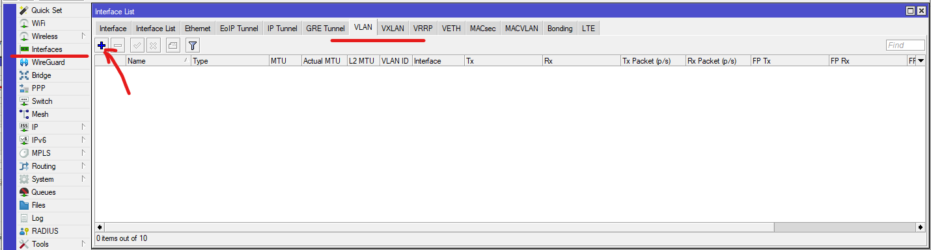The width and height of the screenshot is (931, 250).
Task: Switch to the GRE Tunnel tab
Action: [x=326, y=29]
